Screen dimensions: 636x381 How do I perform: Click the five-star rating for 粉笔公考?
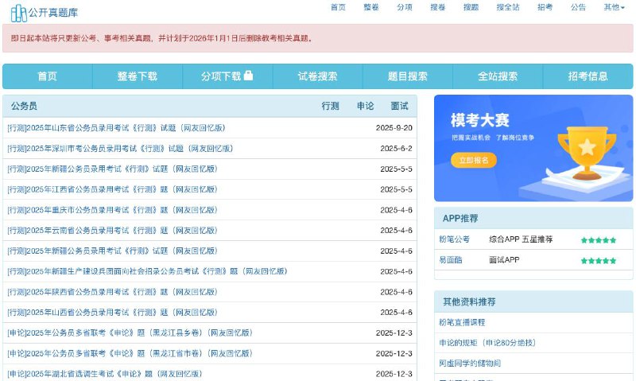point(599,240)
